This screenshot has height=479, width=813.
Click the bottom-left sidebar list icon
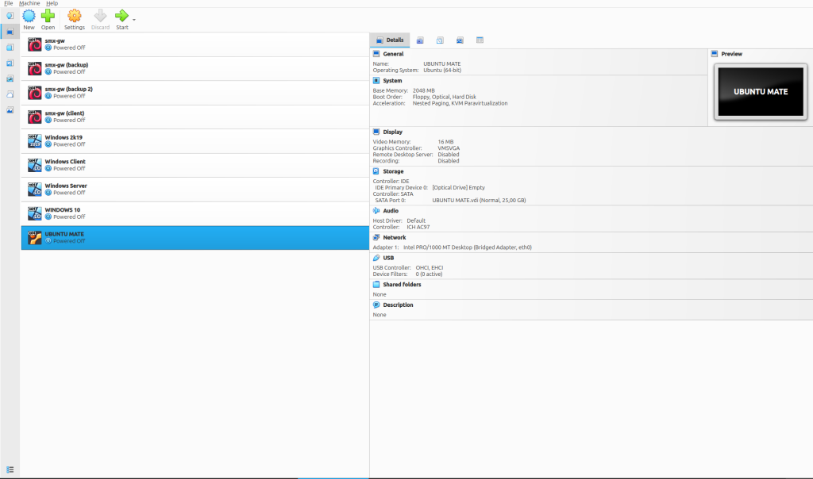(x=10, y=469)
